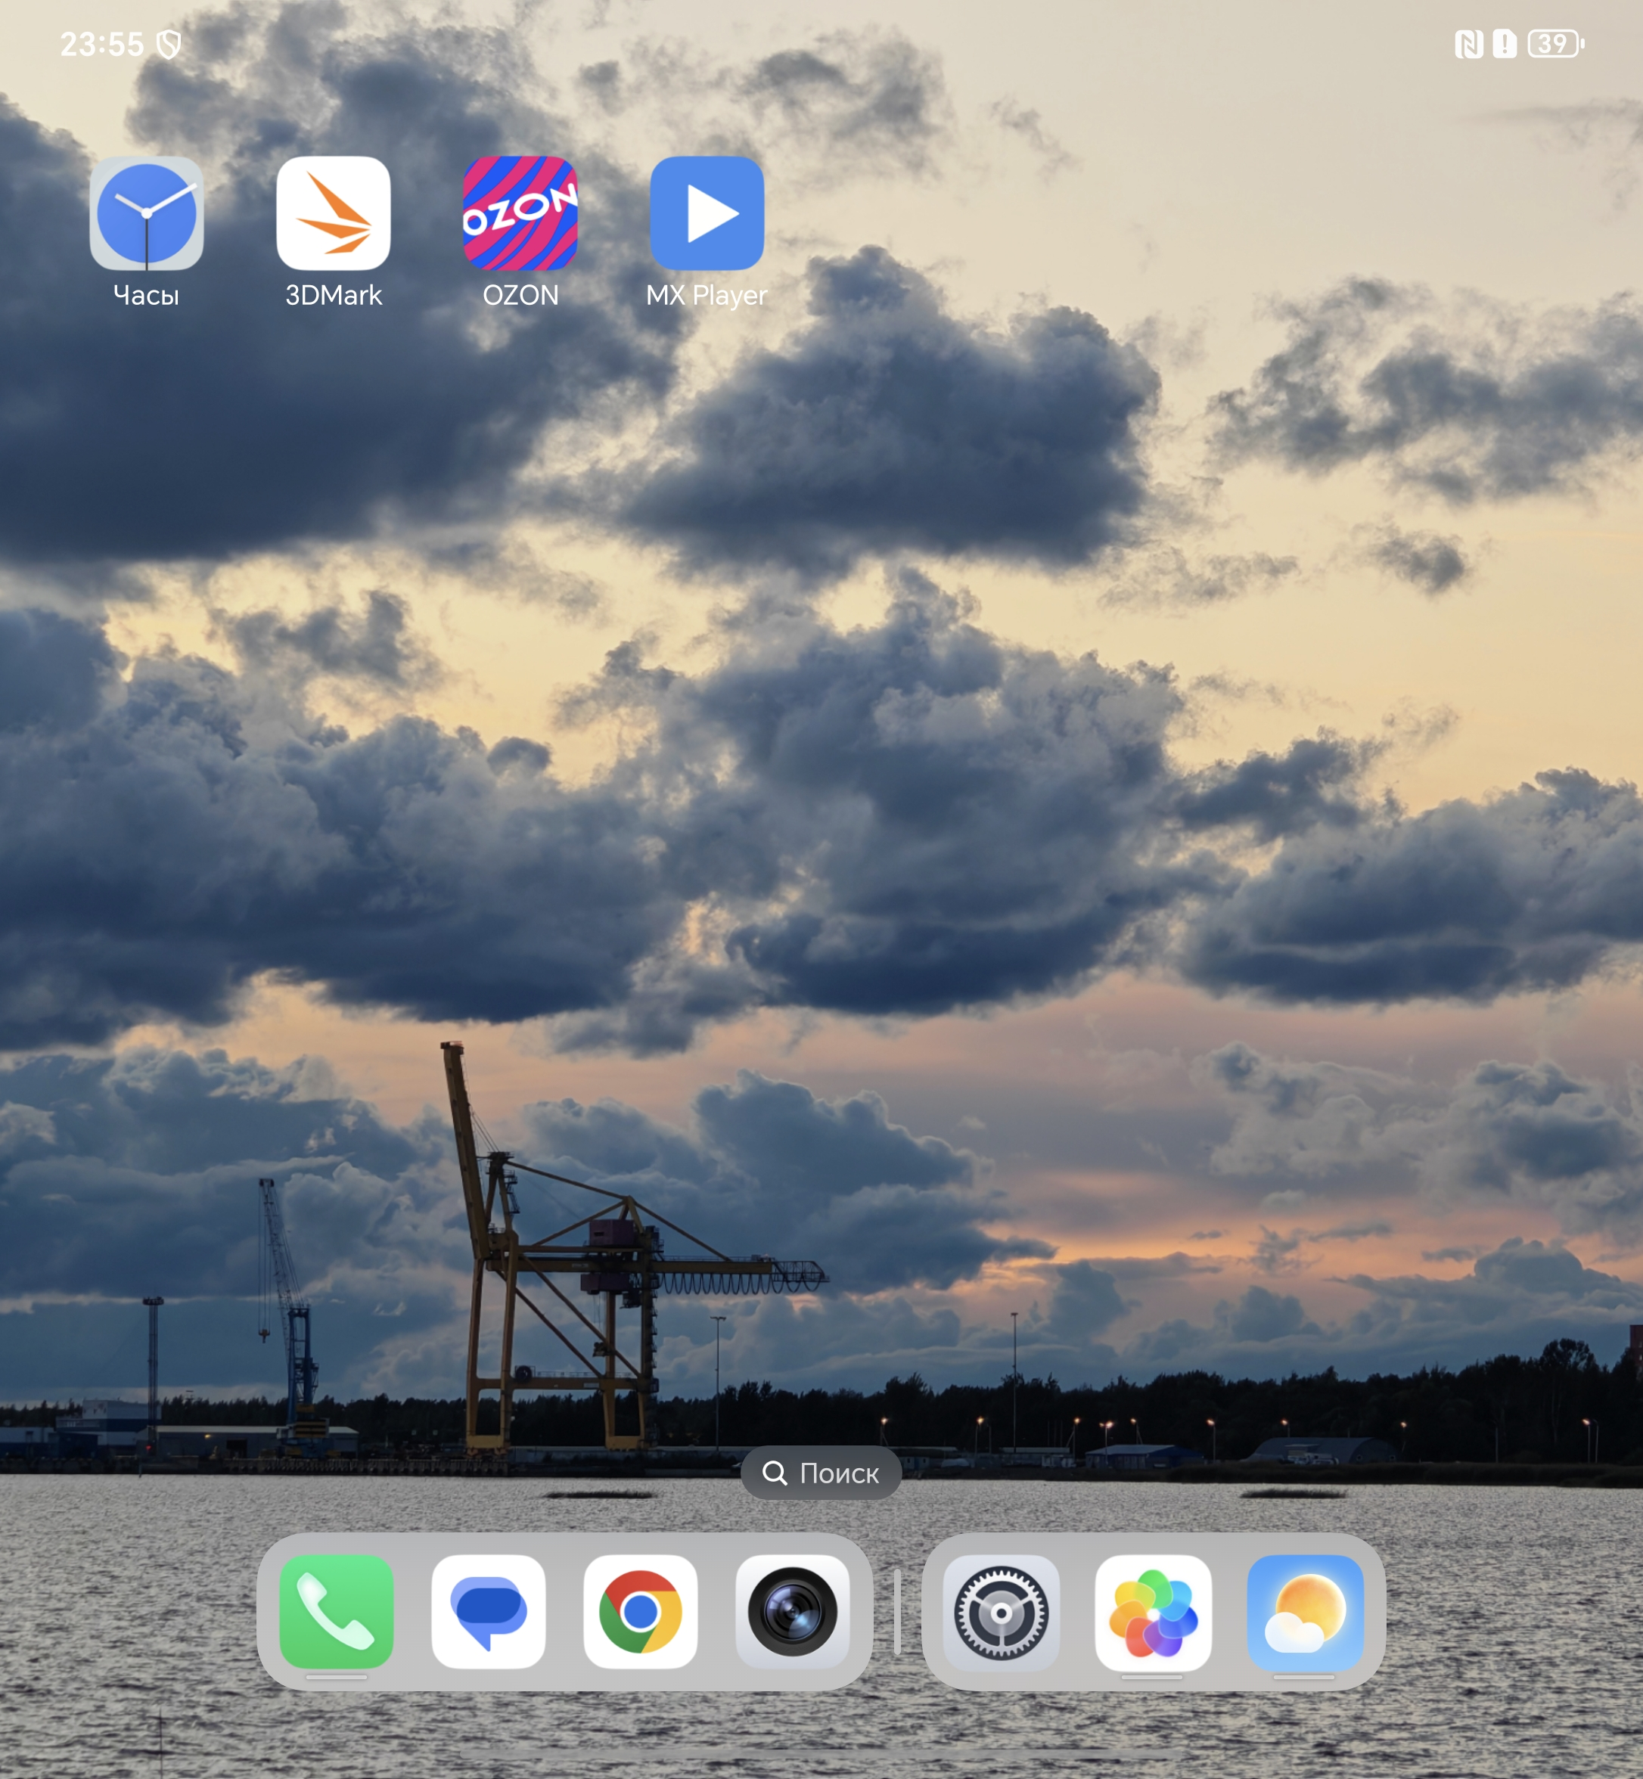Screen dimensions: 1643x1779
Task: Tap the shield icon beside clock
Action: pyautogui.click(x=169, y=44)
